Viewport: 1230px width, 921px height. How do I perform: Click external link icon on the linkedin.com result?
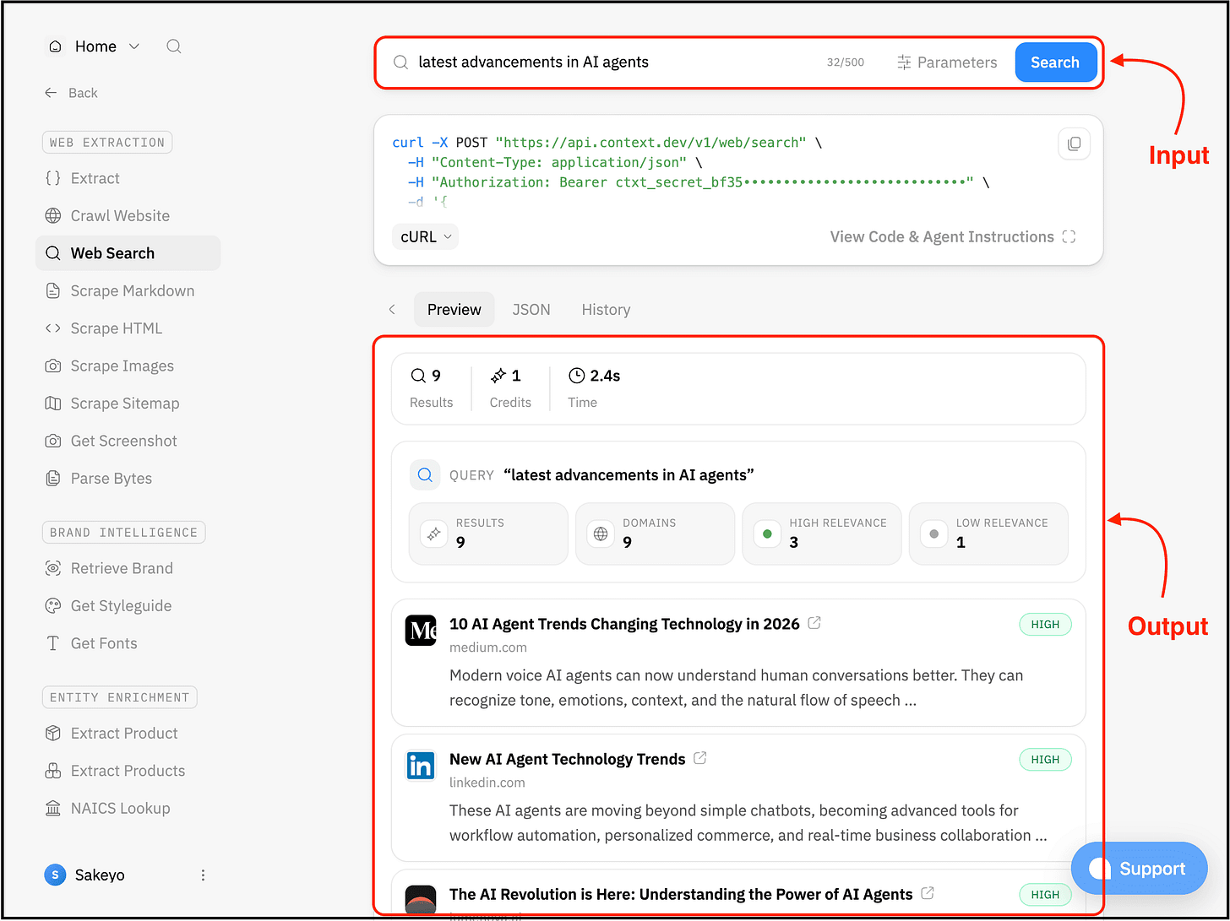click(x=699, y=758)
